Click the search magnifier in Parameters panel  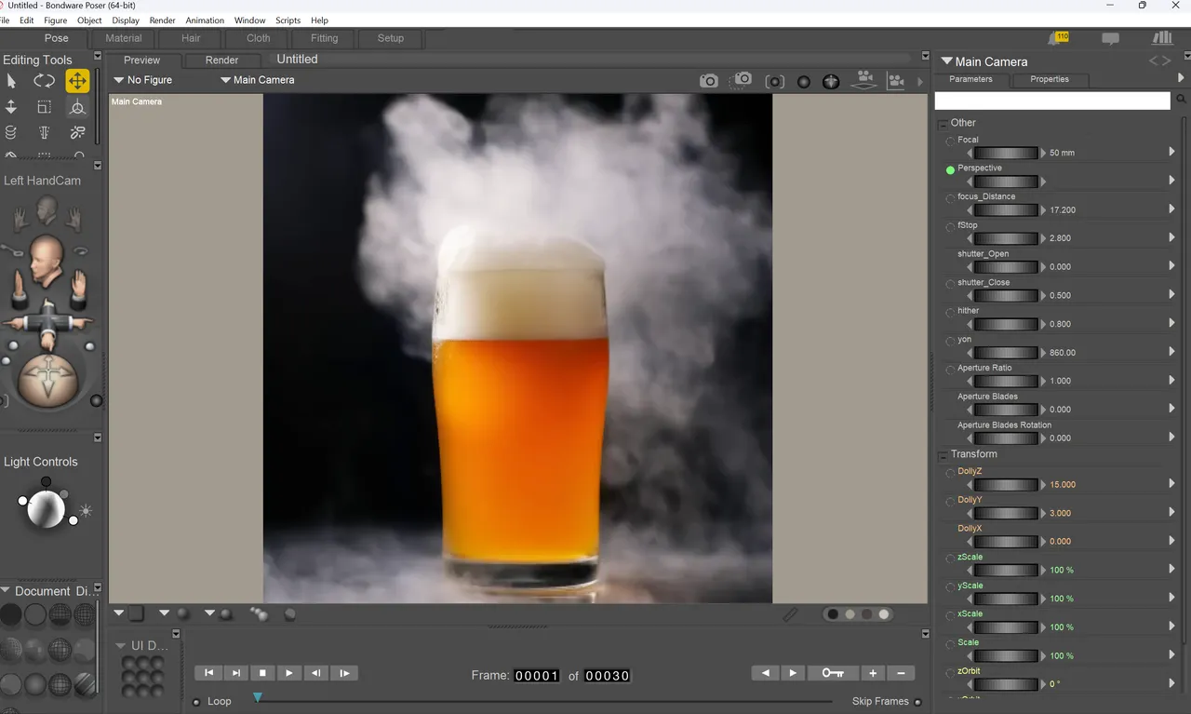[x=1182, y=99]
